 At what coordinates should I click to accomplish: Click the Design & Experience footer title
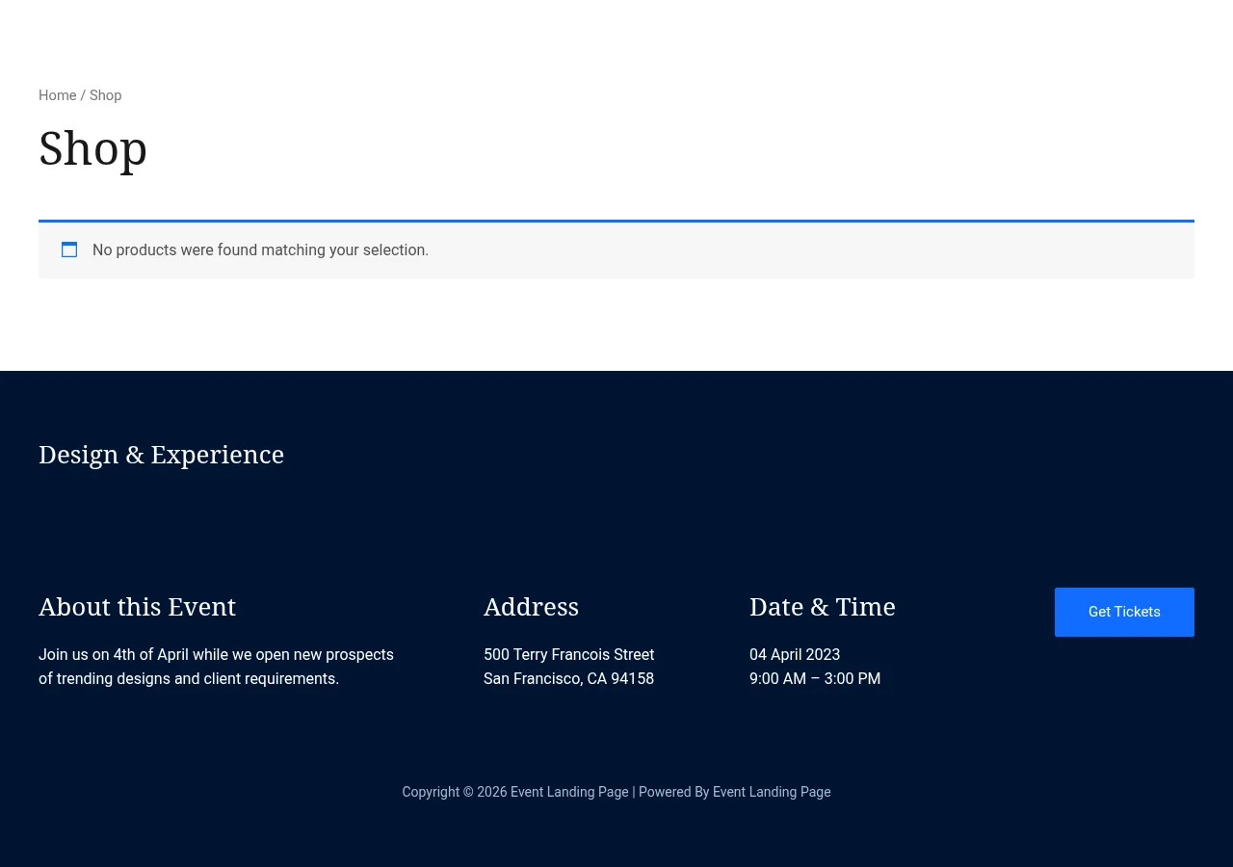click(x=161, y=455)
